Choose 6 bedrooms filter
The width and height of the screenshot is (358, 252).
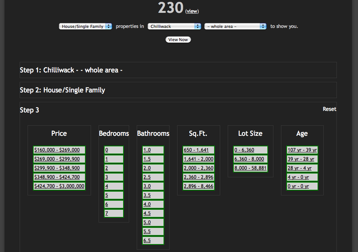(x=114, y=204)
